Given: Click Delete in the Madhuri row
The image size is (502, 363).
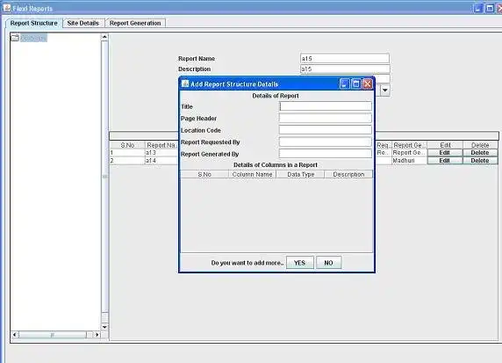Looking at the screenshot, I should pyautogui.click(x=480, y=160).
